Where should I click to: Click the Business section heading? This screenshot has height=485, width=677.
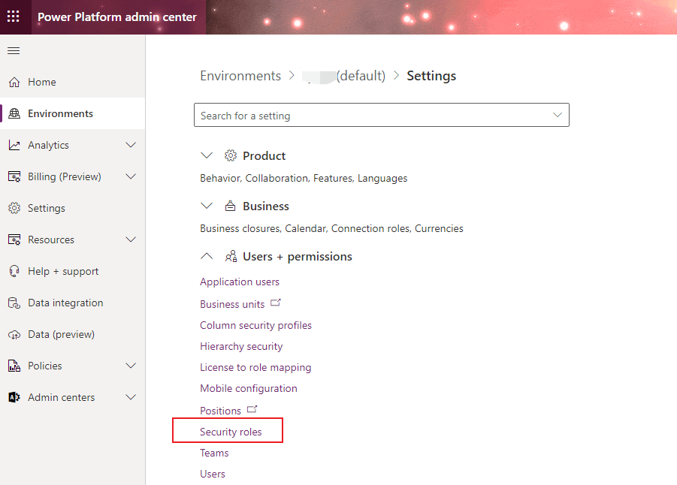point(266,206)
